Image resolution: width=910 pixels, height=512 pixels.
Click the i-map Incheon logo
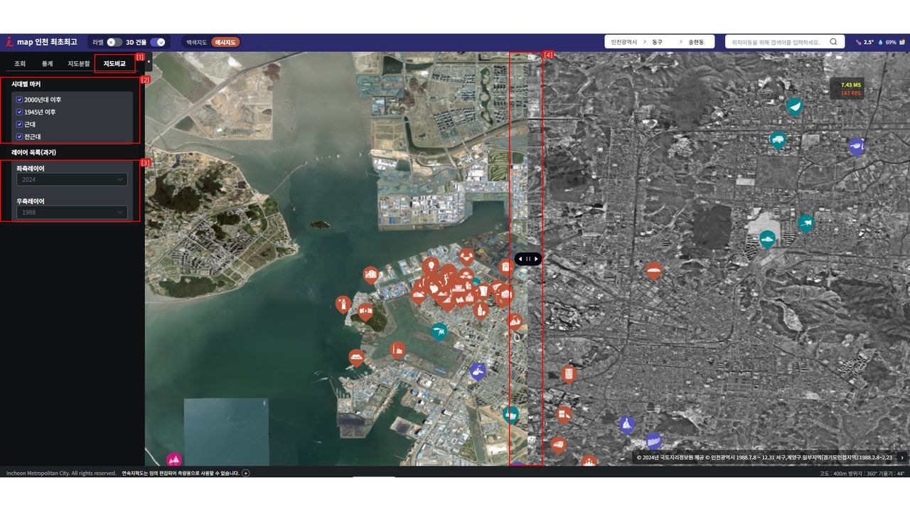[x=41, y=42]
